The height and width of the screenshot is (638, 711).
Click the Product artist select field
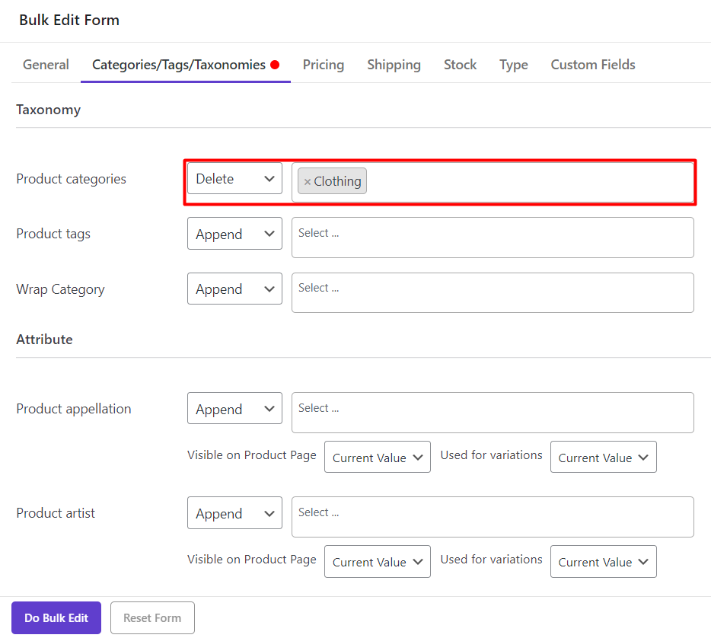pos(493,517)
